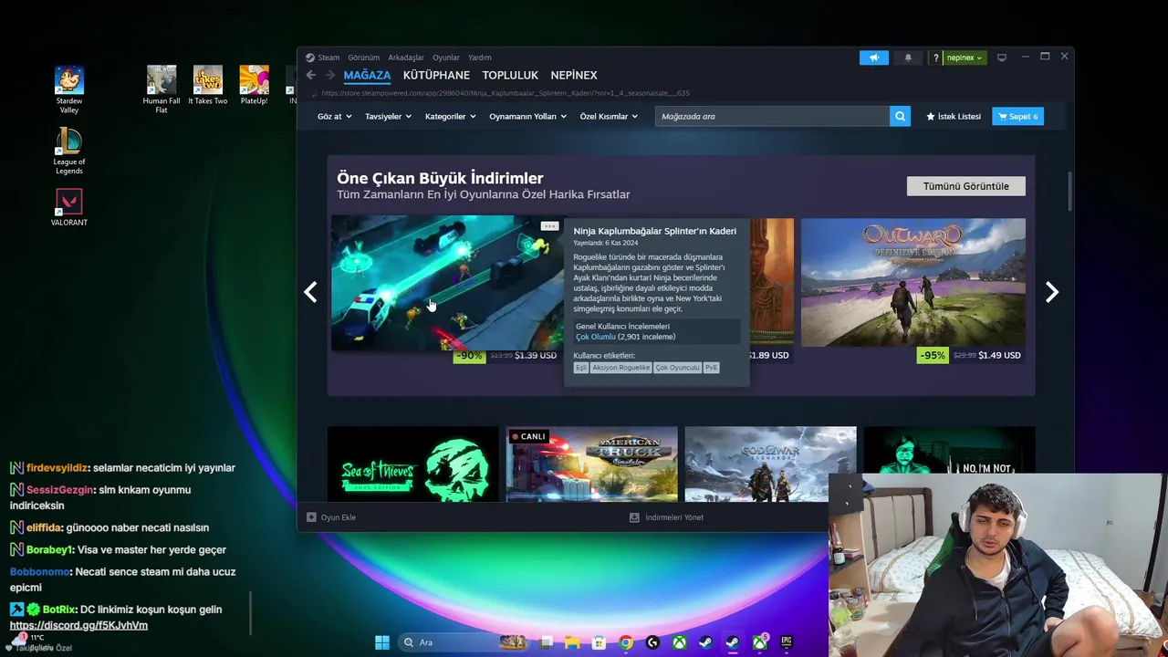
Task: Open İstek Listesi wishlist
Action: tap(954, 117)
